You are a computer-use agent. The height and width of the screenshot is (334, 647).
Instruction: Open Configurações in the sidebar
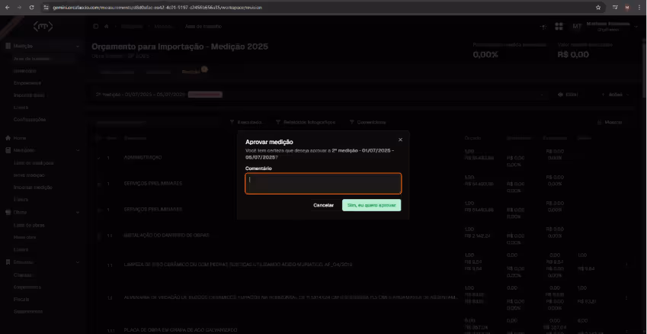click(29, 120)
